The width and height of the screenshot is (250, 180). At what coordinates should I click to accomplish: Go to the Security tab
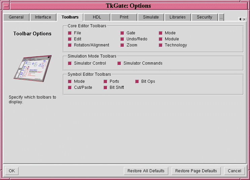[205, 17]
